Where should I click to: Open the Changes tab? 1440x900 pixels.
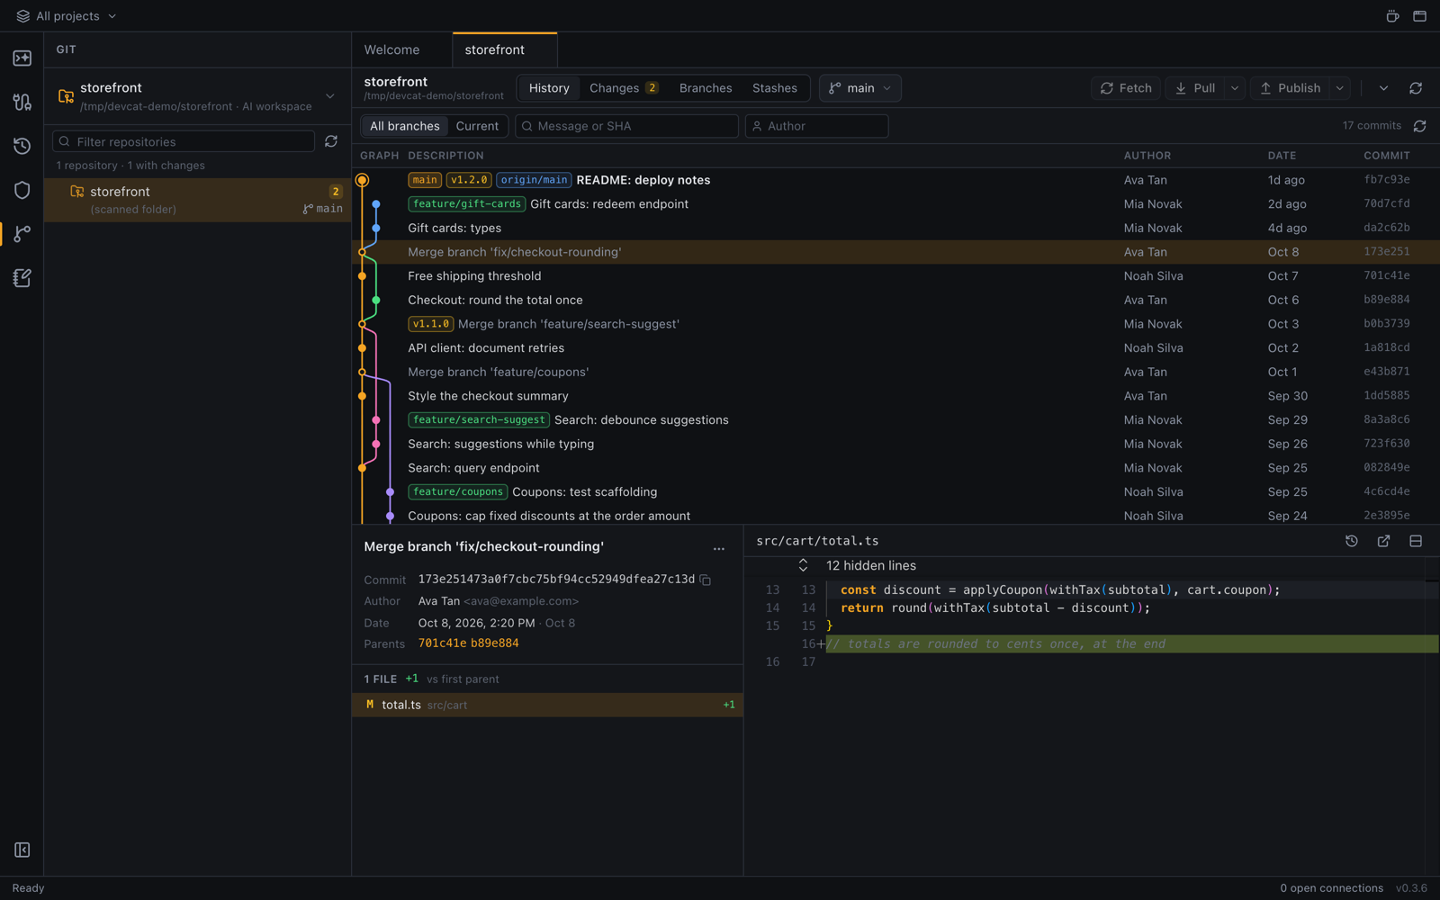[x=624, y=88]
